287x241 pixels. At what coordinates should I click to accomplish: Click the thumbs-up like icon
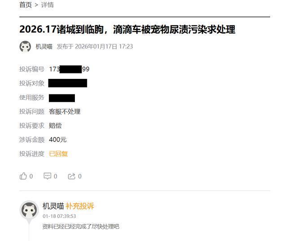click(x=23, y=176)
